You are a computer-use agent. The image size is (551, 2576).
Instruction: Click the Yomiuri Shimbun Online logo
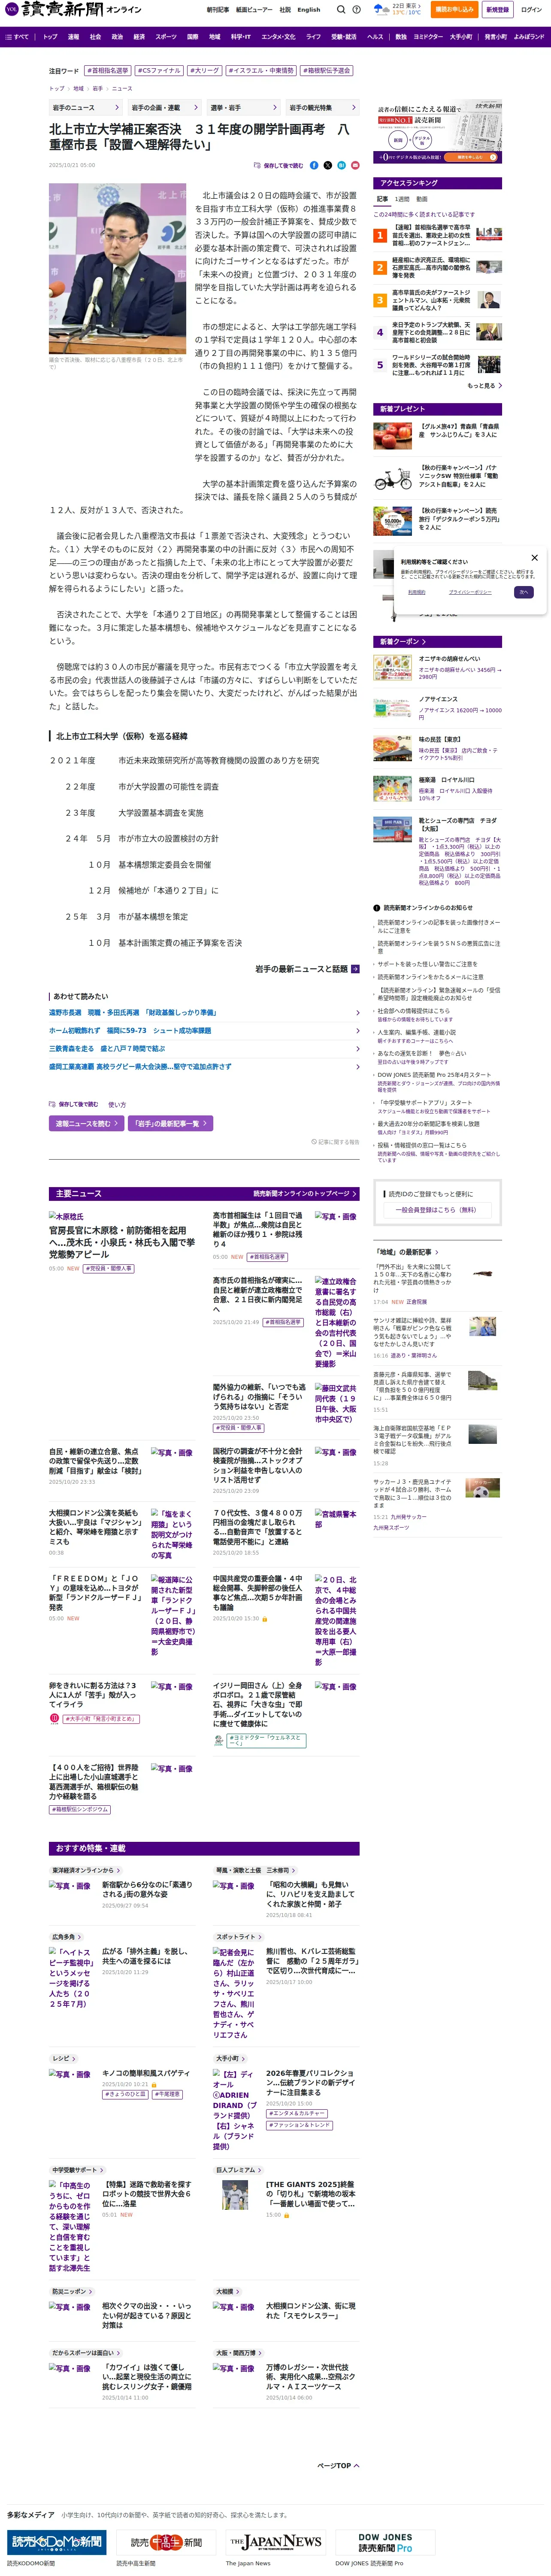click(73, 9)
